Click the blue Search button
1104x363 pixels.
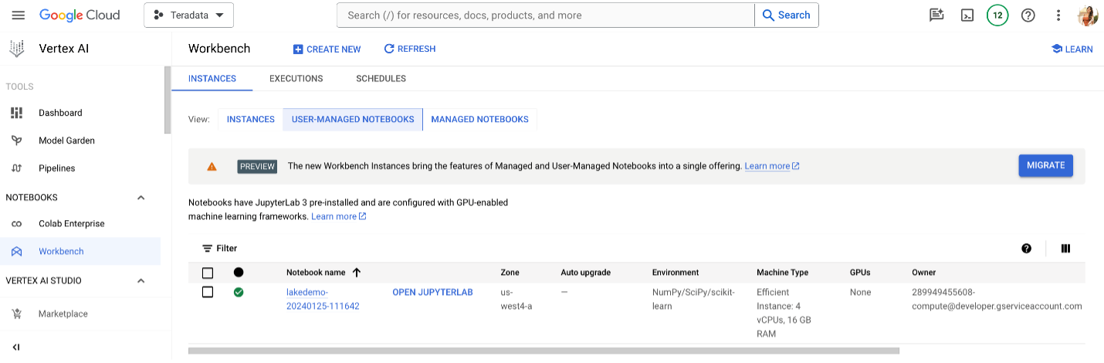pos(787,15)
